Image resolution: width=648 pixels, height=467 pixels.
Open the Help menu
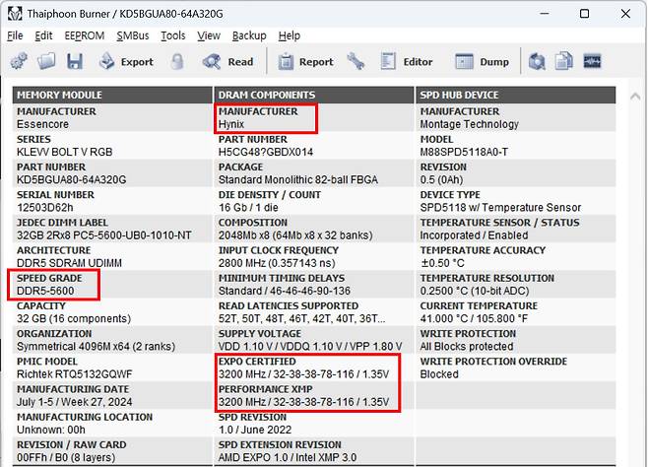coord(290,35)
